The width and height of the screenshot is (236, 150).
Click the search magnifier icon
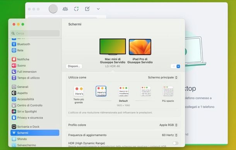point(13,33)
